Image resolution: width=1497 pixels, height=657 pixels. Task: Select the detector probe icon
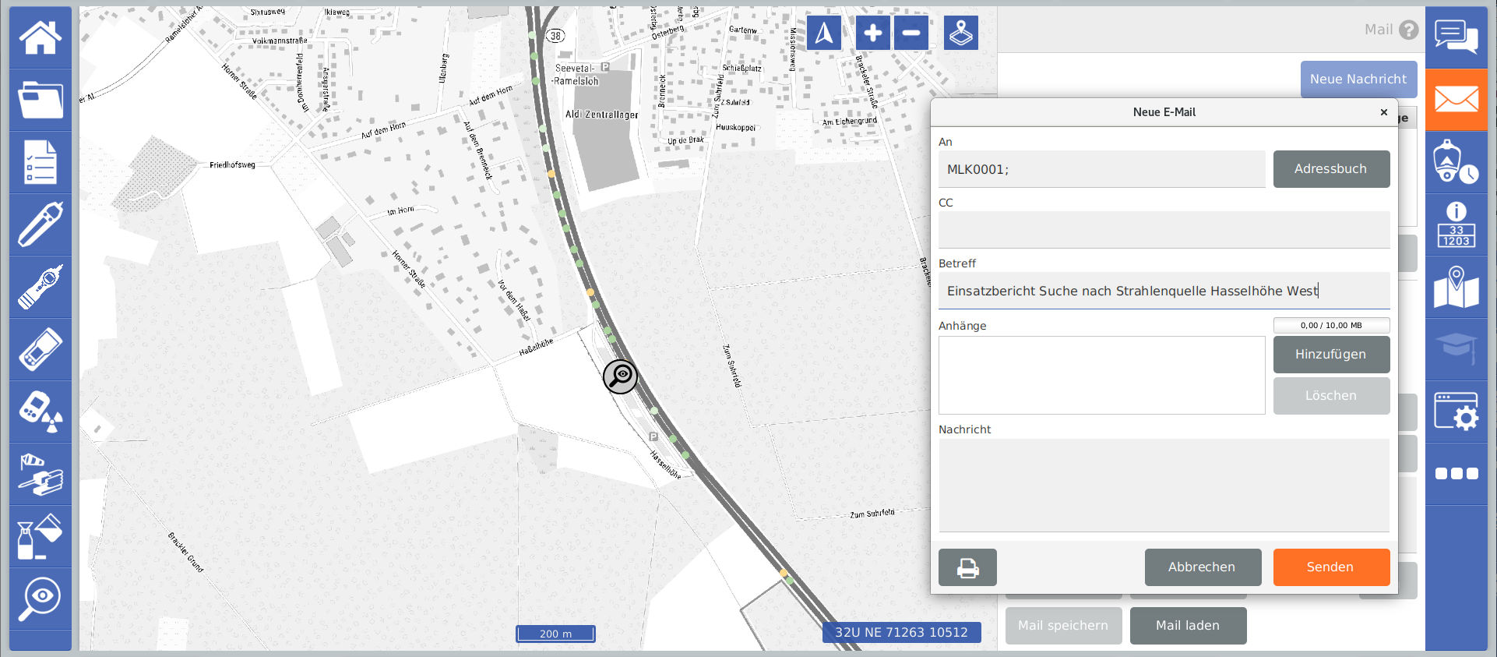[41, 287]
